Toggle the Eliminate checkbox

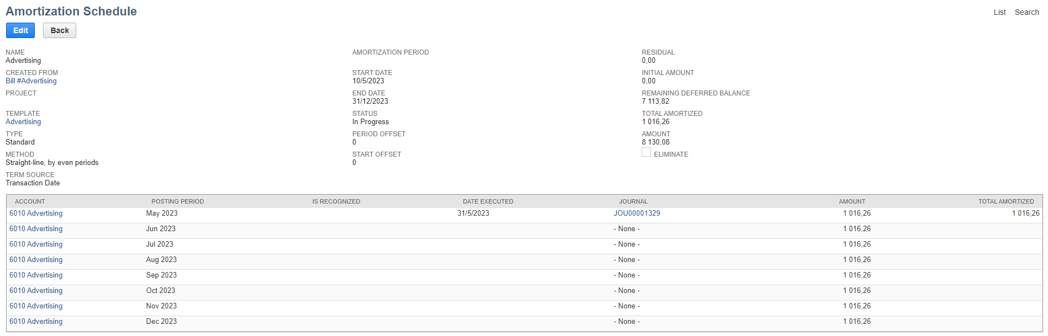tap(646, 153)
